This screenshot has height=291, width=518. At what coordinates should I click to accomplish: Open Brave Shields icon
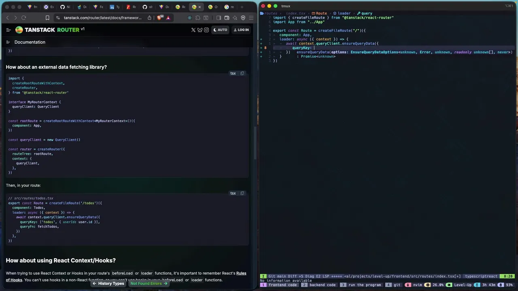point(160,18)
